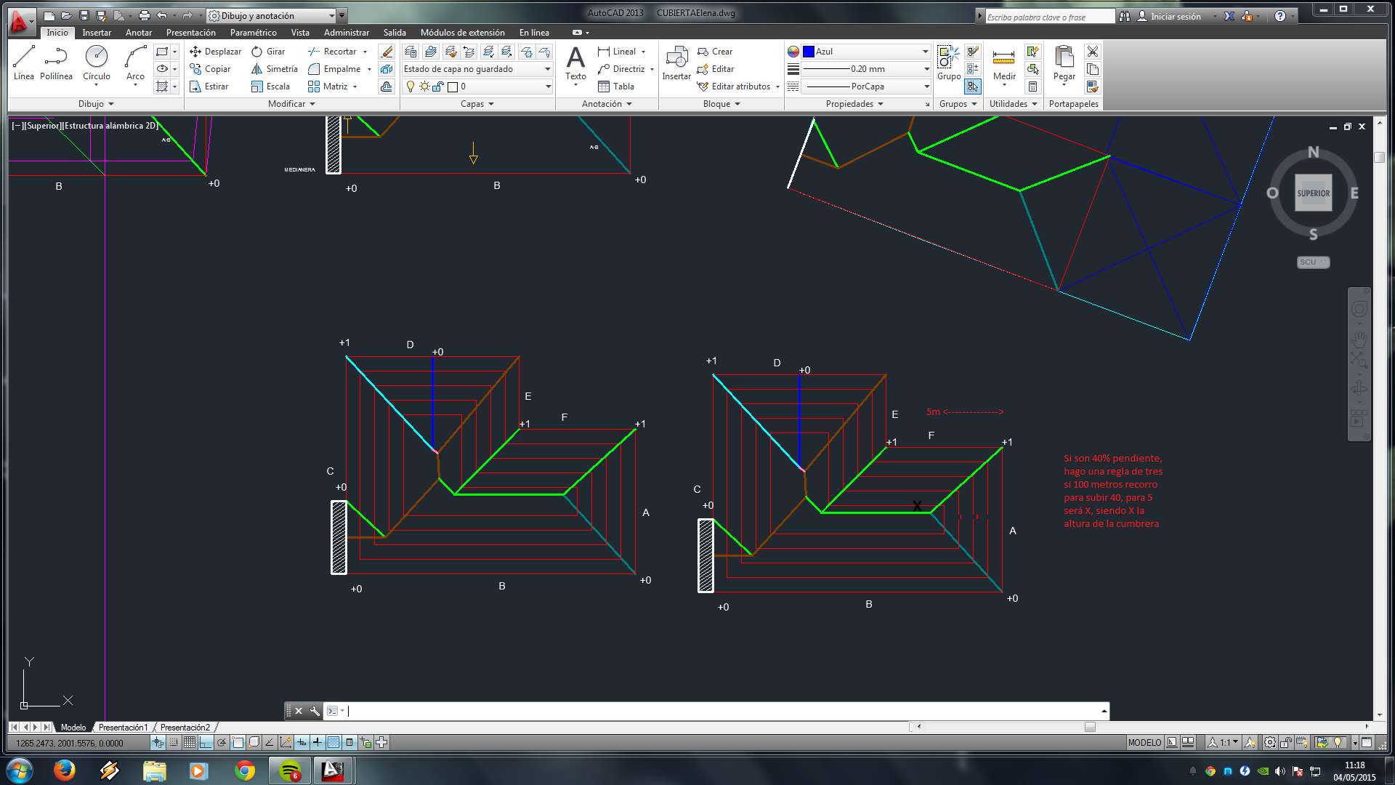Switch to the Presentación1 layout tab

coord(123,727)
